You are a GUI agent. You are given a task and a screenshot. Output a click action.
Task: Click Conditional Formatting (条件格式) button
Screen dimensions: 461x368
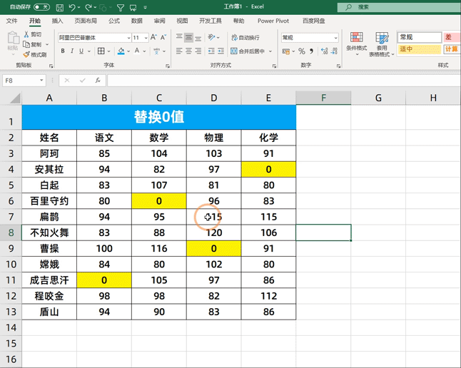(x=356, y=43)
